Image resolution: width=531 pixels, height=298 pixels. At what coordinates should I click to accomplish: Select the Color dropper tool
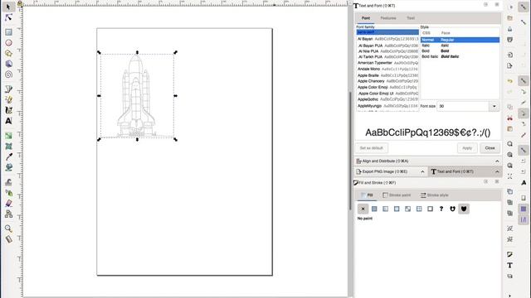click(8, 156)
